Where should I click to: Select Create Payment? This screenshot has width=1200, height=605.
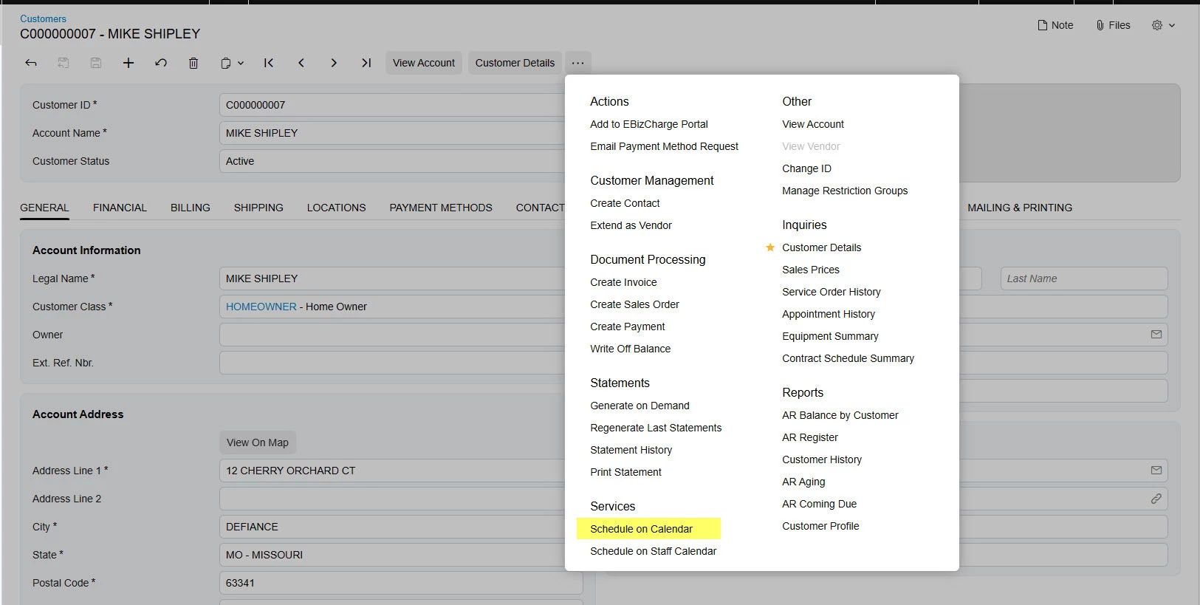[x=627, y=327]
